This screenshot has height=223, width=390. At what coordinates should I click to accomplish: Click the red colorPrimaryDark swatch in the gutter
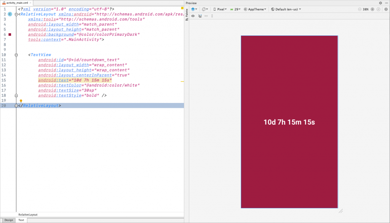pos(10,34)
